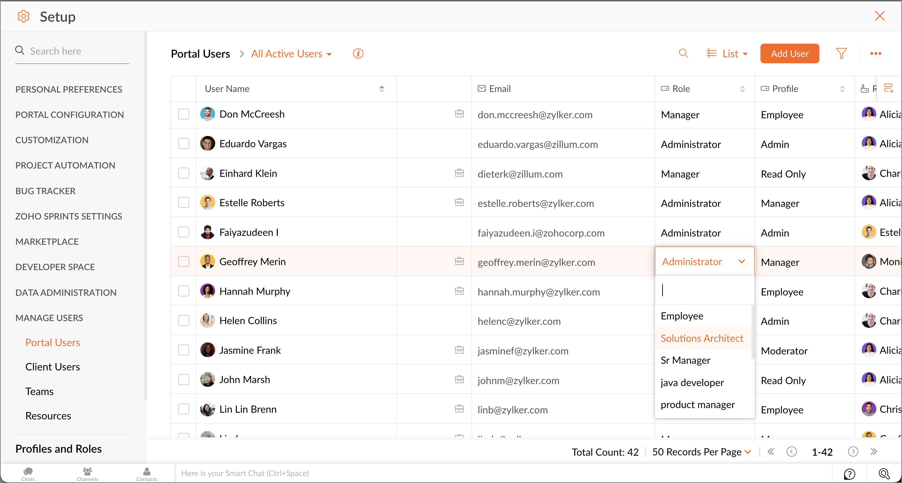Screen dimensions: 902x483
Task: Open Channels in the bottom bar
Action: 87,474
